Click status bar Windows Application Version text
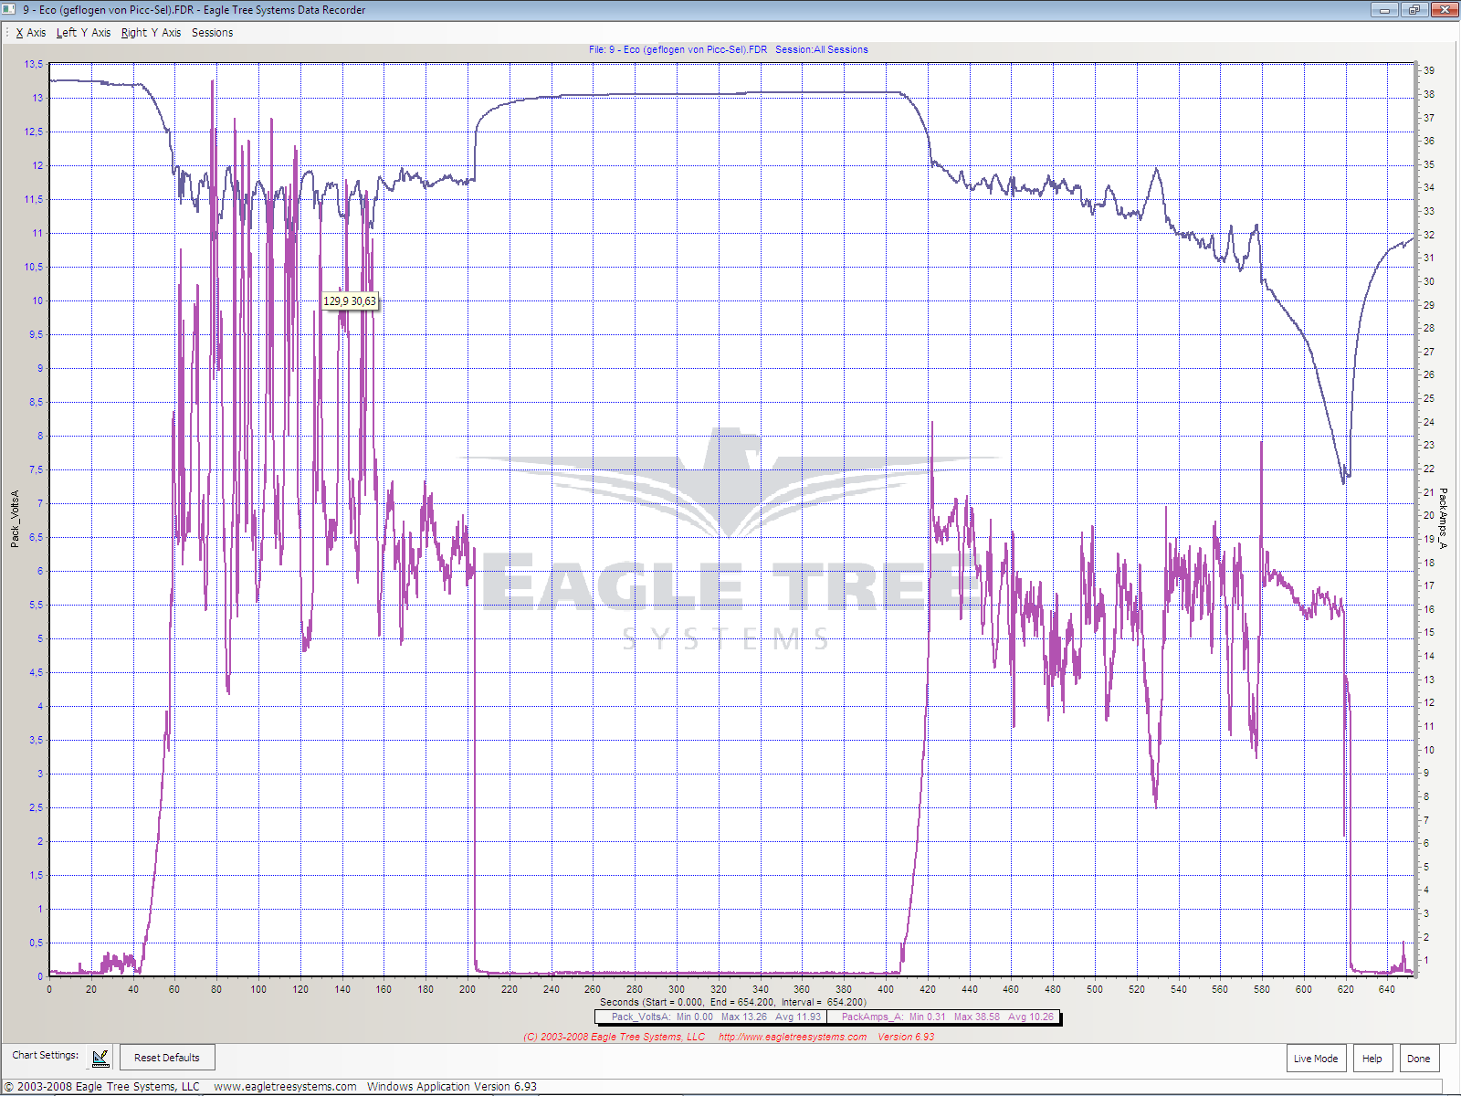The height and width of the screenshot is (1096, 1461). point(452,1087)
